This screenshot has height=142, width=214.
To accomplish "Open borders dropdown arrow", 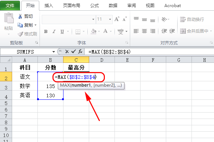I will [x=84, y=32].
